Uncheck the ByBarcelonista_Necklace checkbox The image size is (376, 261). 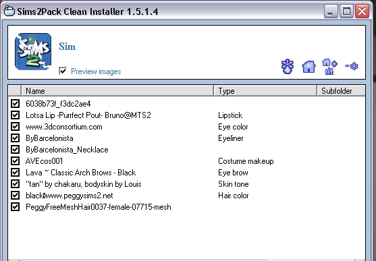point(15,149)
